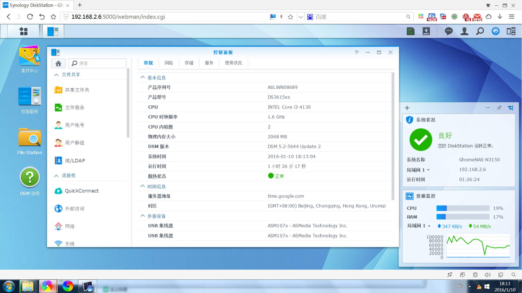Open browser downloads arrow

point(500,17)
